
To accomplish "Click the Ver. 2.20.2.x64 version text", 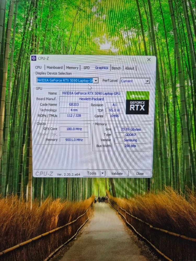I will pos(68,174).
